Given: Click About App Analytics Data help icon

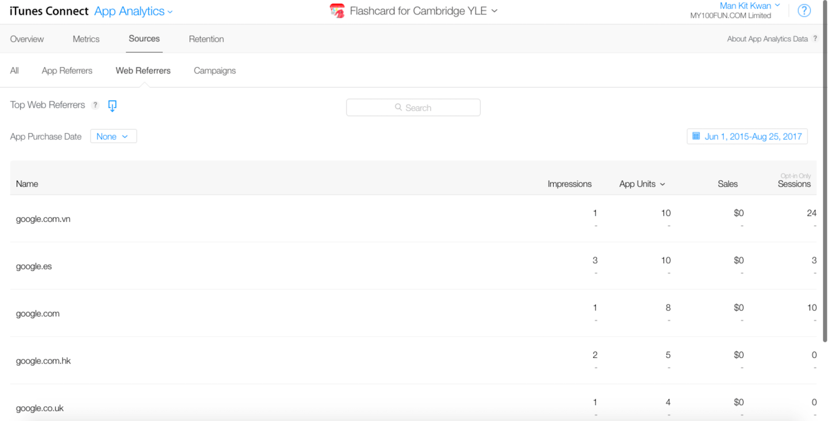Looking at the screenshot, I should tap(815, 39).
